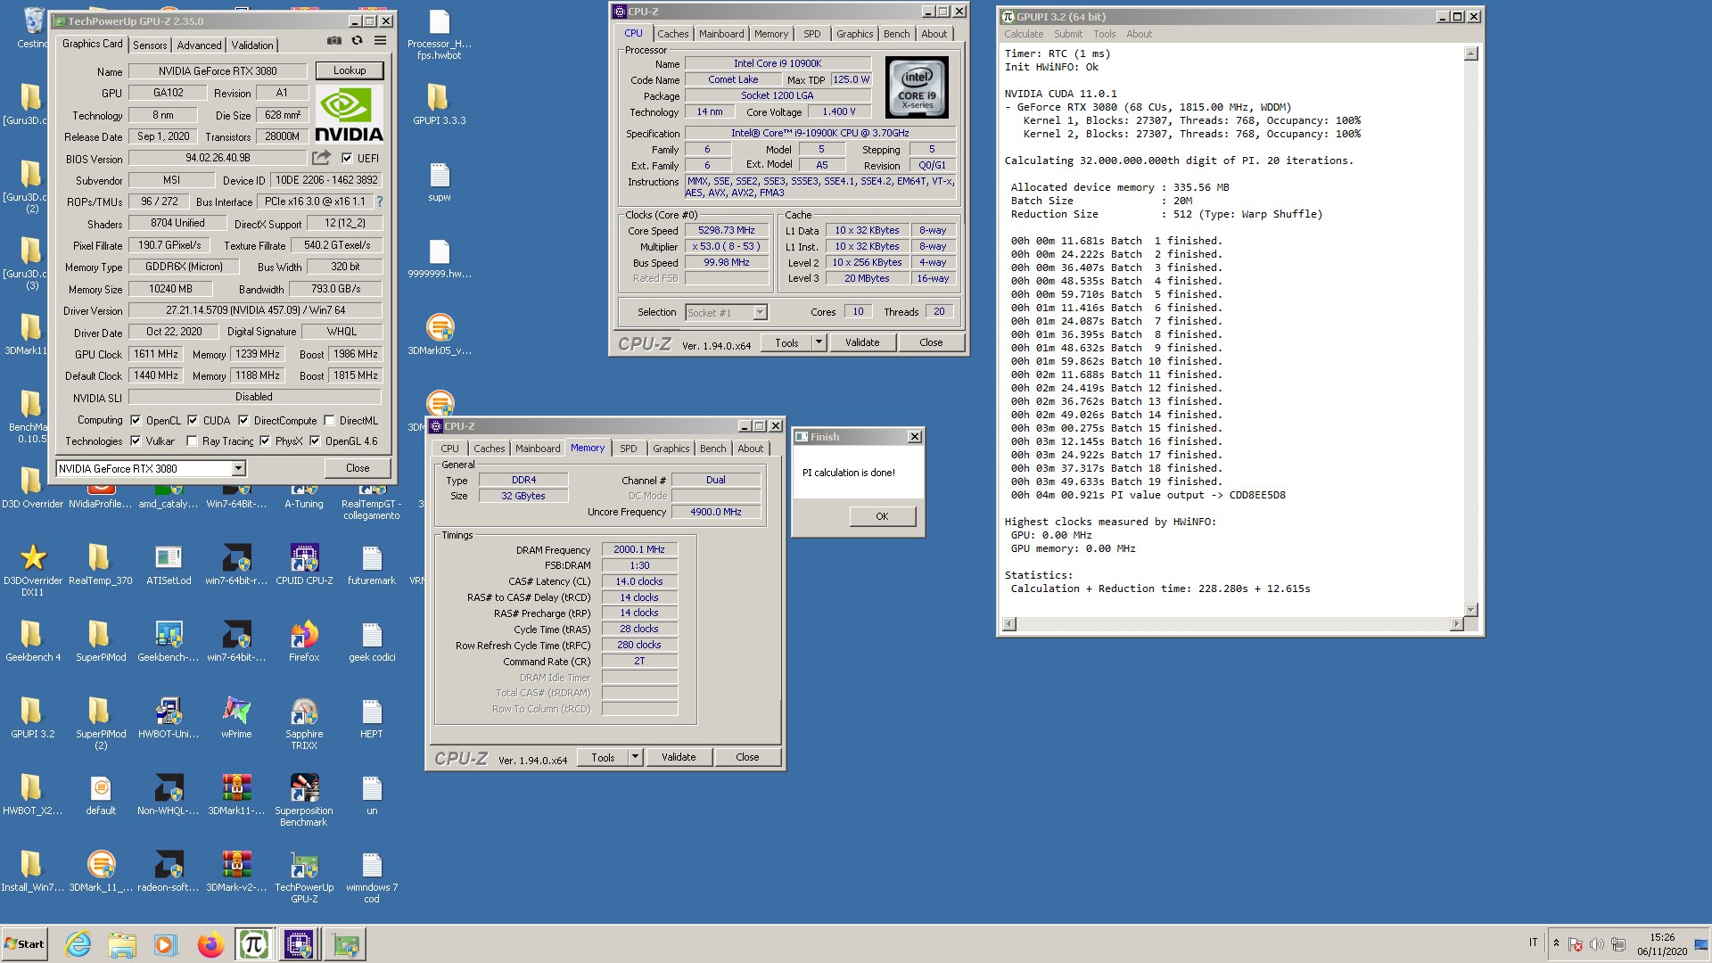
Task: Click the GPUPI pi taskbar icon
Action: click(x=254, y=944)
